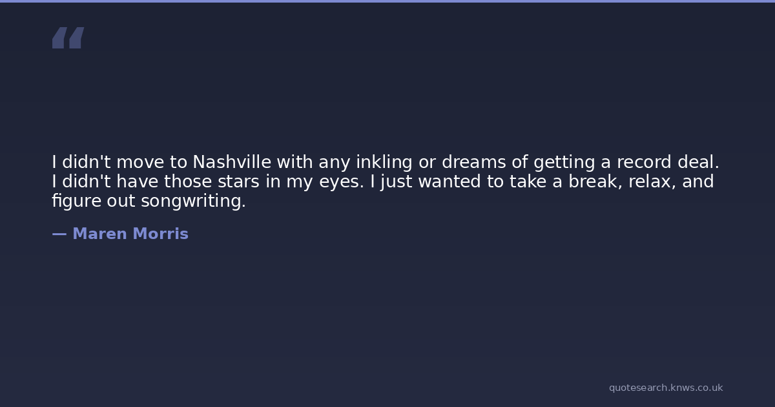Click the Maren Morris author name

(130, 234)
